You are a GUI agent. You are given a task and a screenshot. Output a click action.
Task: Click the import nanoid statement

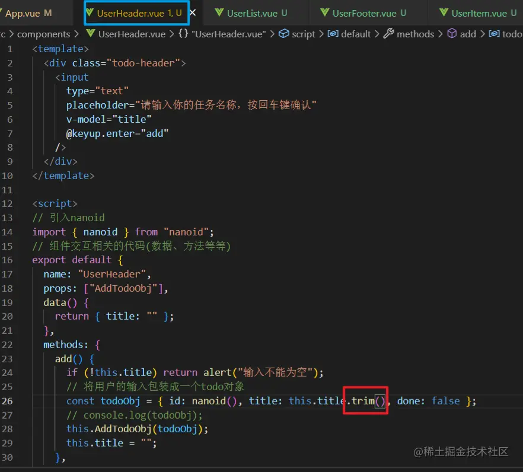point(123,232)
